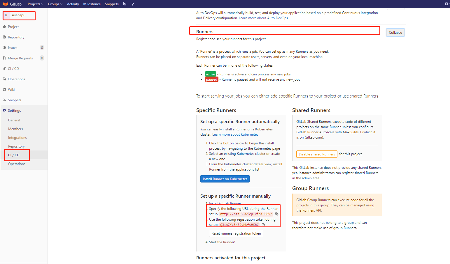Click the plus icon in the top bar

coord(446,4)
